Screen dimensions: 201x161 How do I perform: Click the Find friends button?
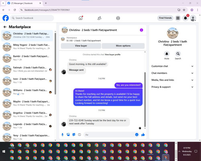pos(165,18)
